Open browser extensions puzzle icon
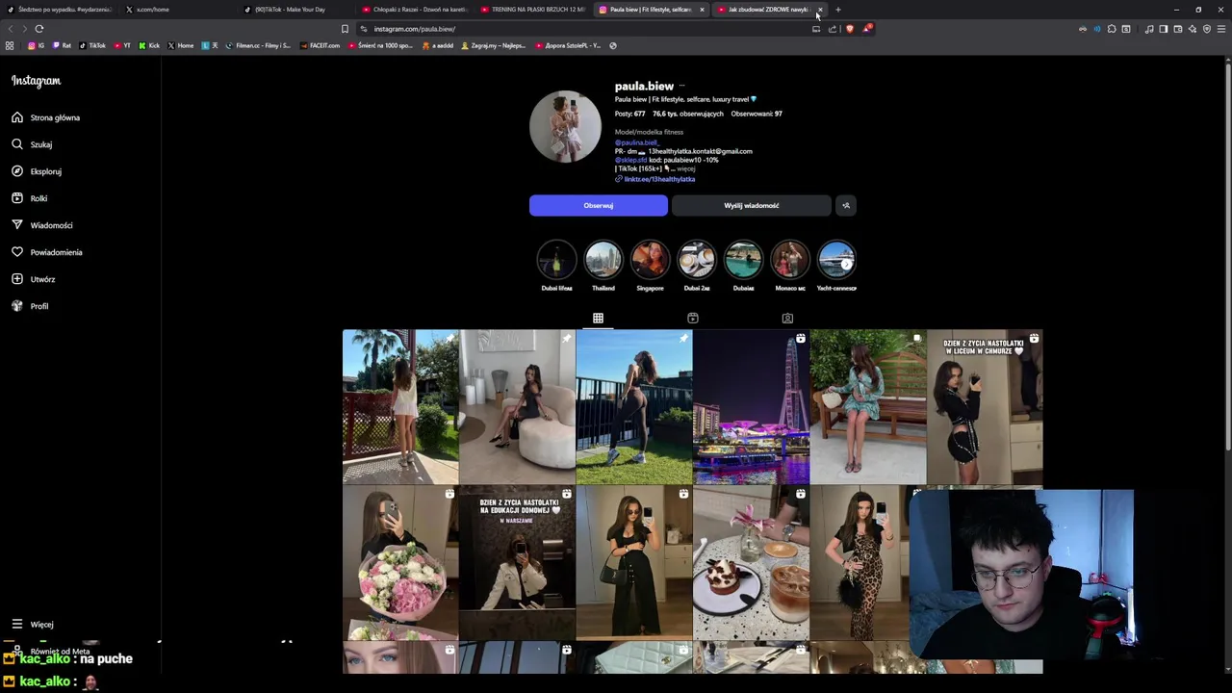Image resolution: width=1232 pixels, height=693 pixels. (1112, 29)
